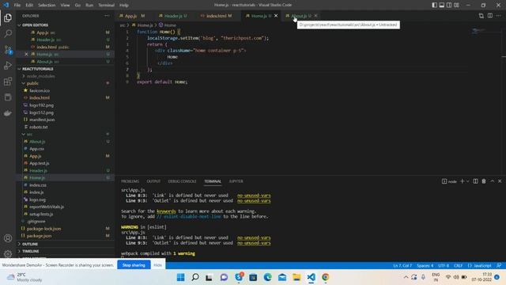The image size is (506, 285).
Task: Open the Debug Console panel tab
Action: (182, 181)
